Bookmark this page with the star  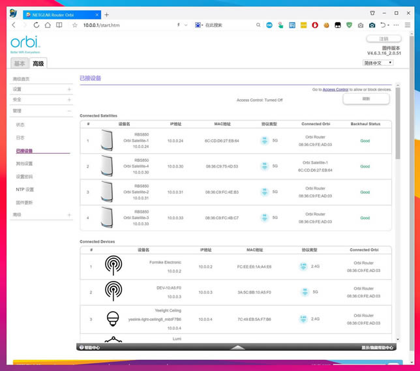point(75,25)
